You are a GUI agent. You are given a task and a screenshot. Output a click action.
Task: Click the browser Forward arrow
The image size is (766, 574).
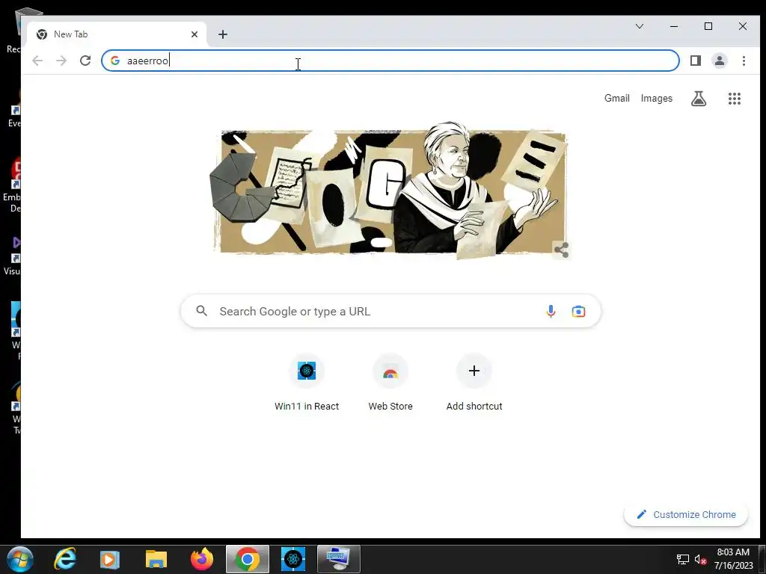[61, 61]
